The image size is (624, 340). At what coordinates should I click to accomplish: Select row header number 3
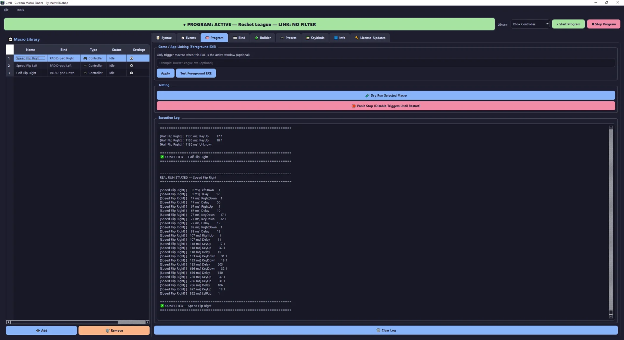[x=9, y=73]
